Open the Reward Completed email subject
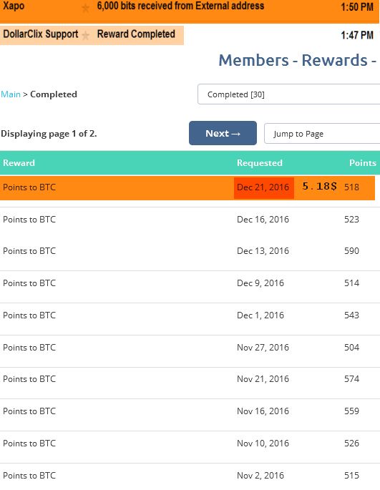 [136, 34]
